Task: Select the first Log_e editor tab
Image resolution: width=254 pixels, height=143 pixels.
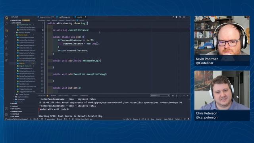Action: tap(46, 17)
